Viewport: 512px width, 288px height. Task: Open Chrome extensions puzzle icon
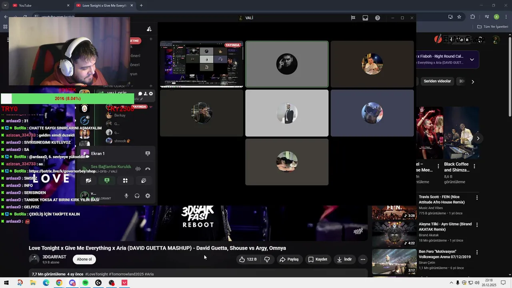pos(472,17)
